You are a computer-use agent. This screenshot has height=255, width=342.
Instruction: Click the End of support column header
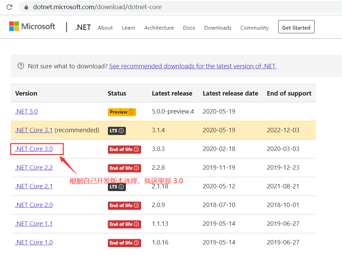pos(289,93)
